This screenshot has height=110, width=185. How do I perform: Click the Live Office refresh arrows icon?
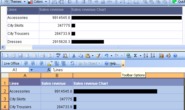72,63
